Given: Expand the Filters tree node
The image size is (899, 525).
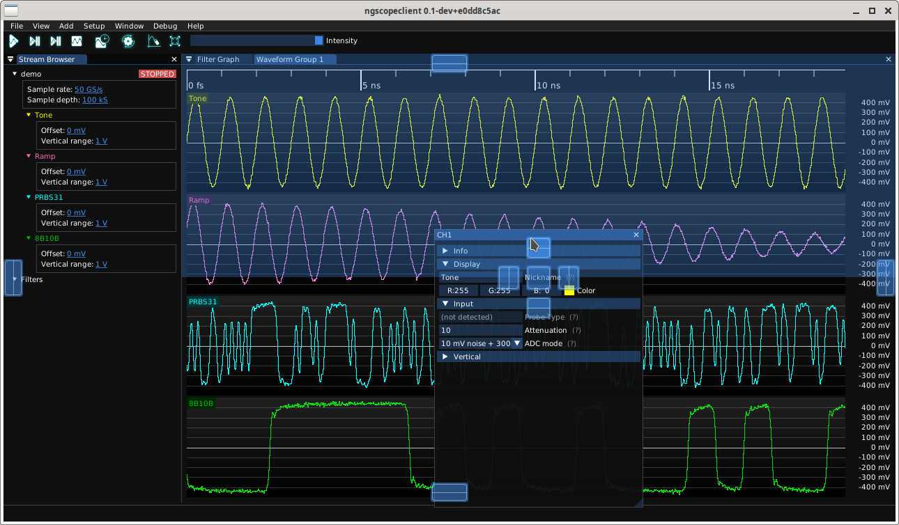Looking at the screenshot, I should click(15, 280).
